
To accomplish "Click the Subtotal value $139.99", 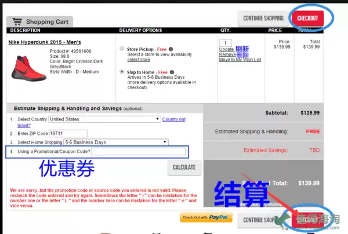I will [x=310, y=113].
